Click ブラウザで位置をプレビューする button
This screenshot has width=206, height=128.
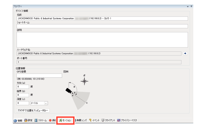(33, 110)
